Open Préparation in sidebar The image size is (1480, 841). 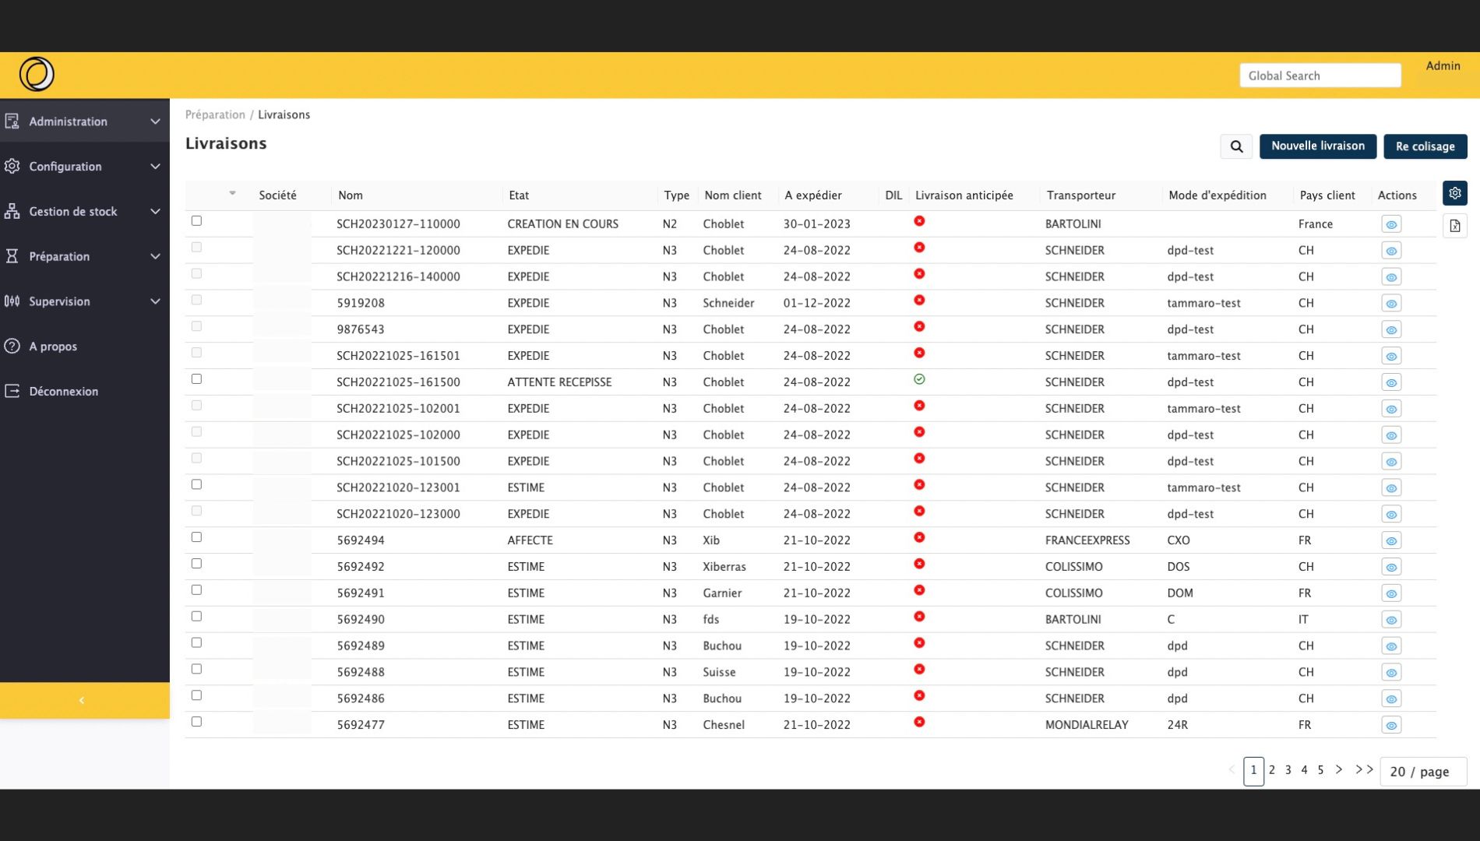[x=59, y=256]
